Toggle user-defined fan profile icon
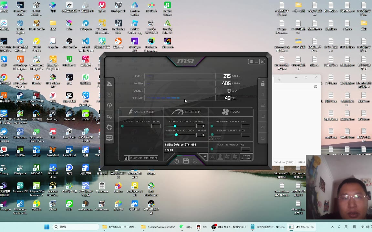372x232 pixels. pyautogui.click(x=220, y=157)
